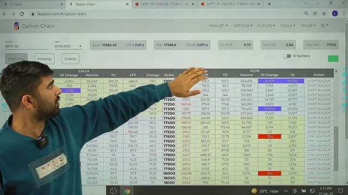Open the FUTURE dropdown menu
Viewport: 348px width, 195px height.
coord(266,25)
